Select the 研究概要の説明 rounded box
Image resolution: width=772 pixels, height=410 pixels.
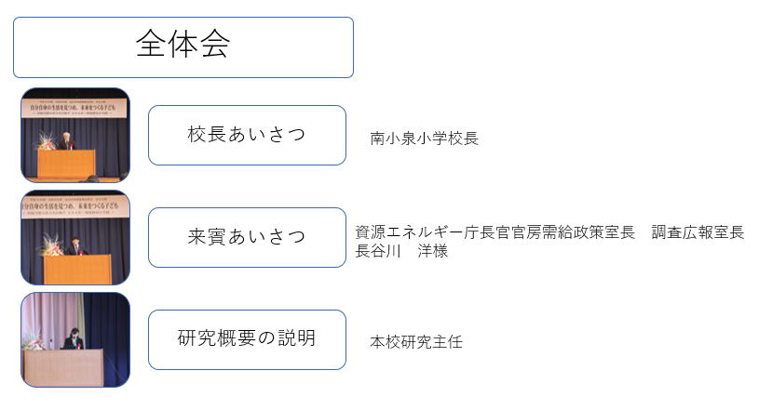click(x=247, y=339)
